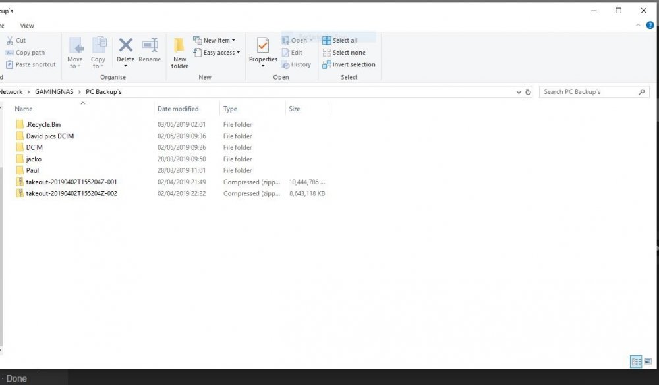
Task: Click the 8,643,118 KB size value
Action: click(307, 193)
